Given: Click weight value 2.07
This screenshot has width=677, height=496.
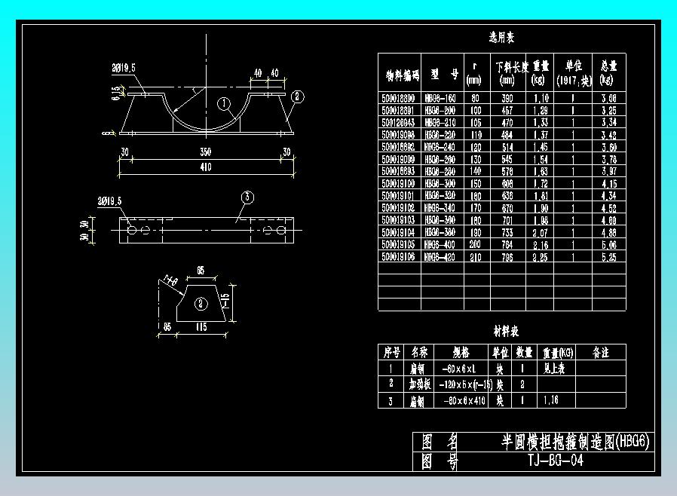Looking at the screenshot, I should pos(540,233).
